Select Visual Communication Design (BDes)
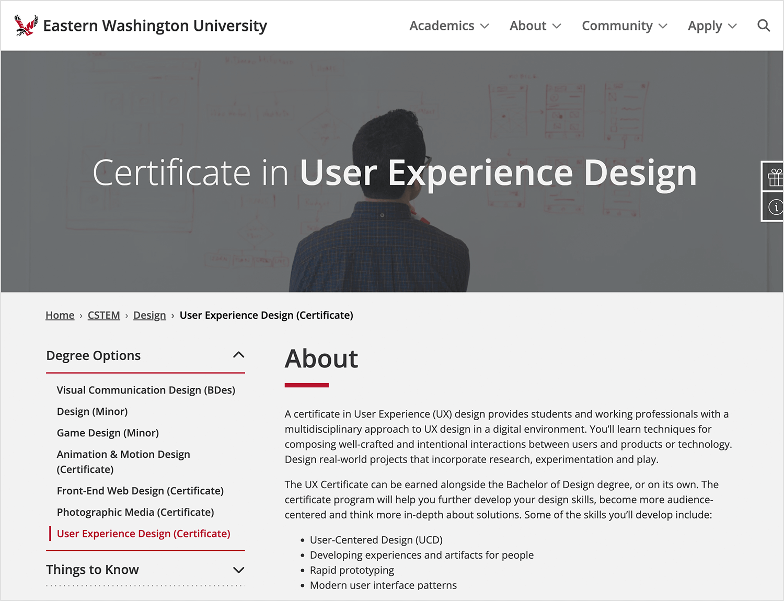Viewport: 784px width, 601px height. pos(146,390)
